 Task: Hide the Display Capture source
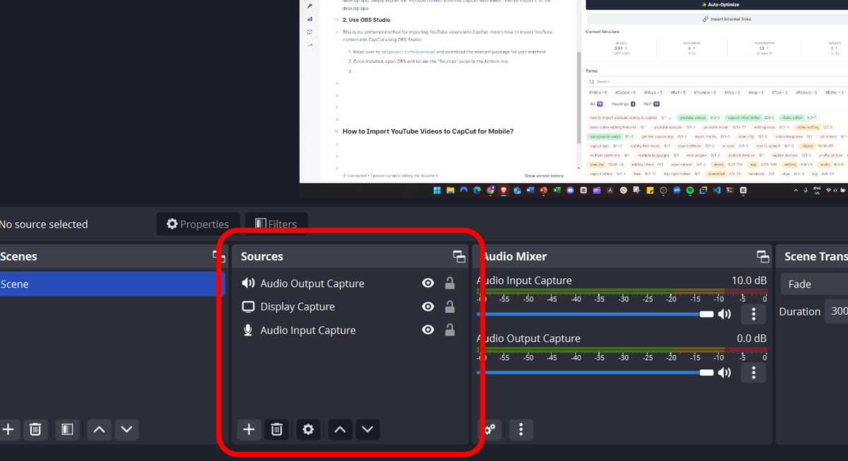428,306
